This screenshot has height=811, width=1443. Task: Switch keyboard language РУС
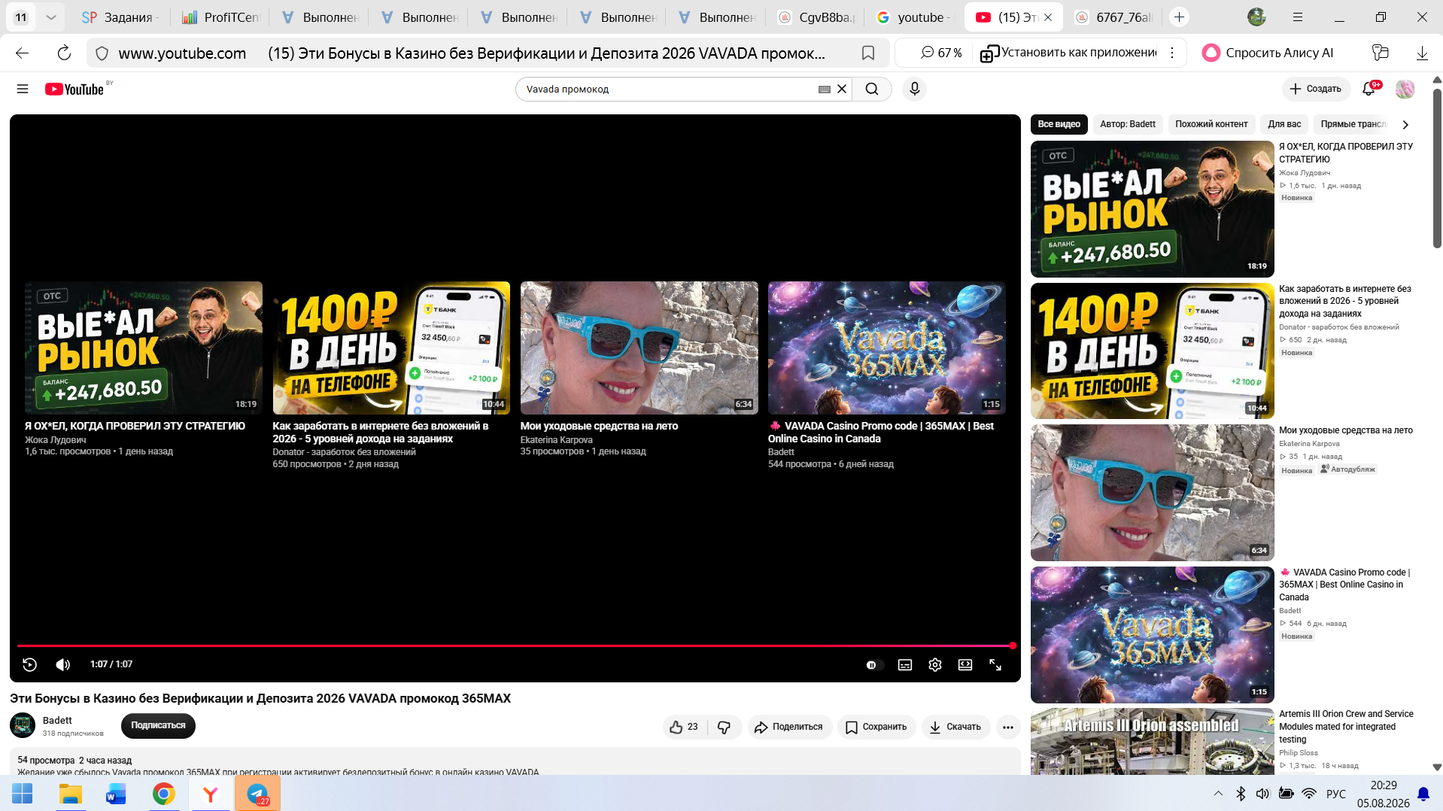[x=1336, y=794]
